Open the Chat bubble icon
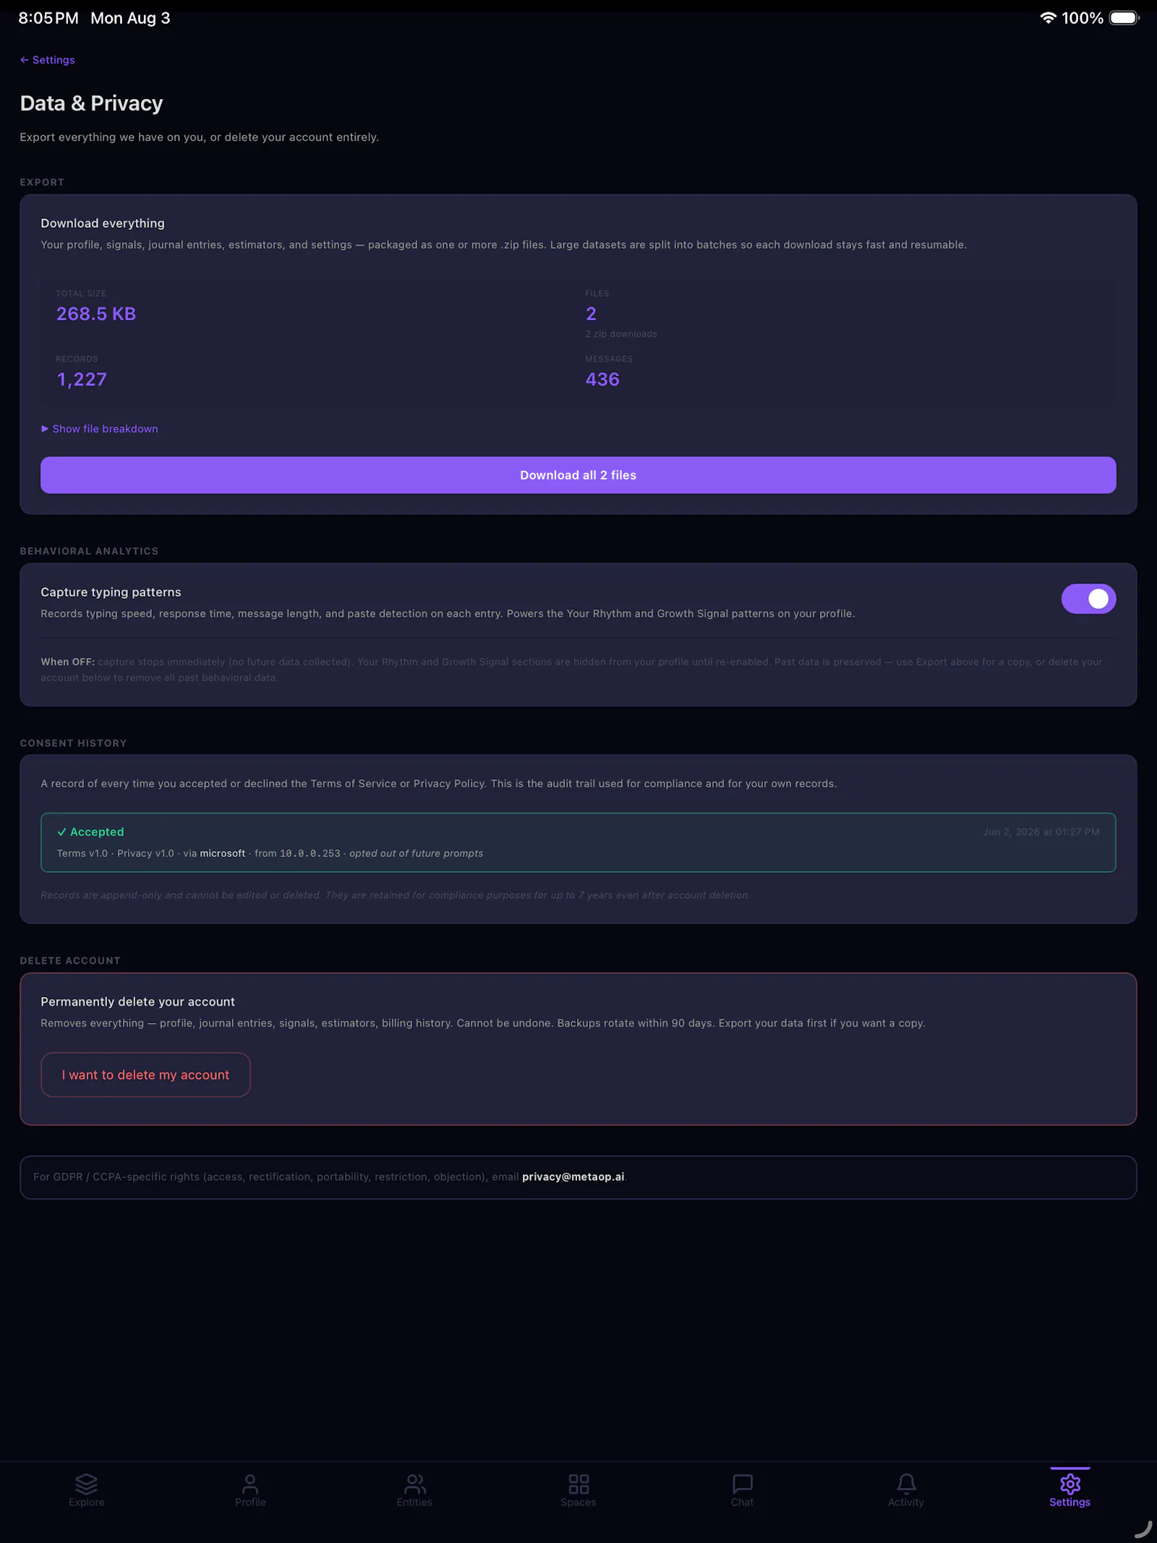This screenshot has width=1157, height=1543. coord(742,1483)
